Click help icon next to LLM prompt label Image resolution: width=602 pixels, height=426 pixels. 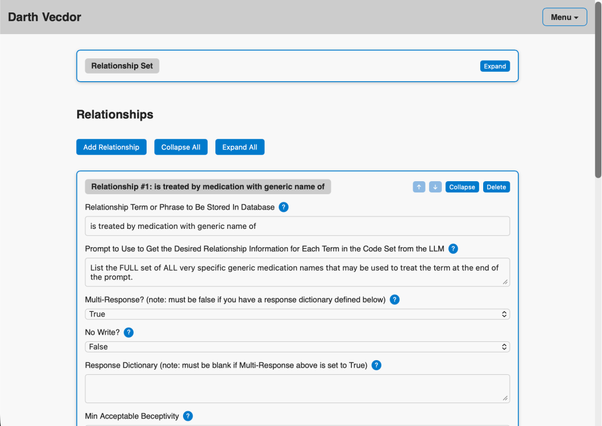pos(453,249)
